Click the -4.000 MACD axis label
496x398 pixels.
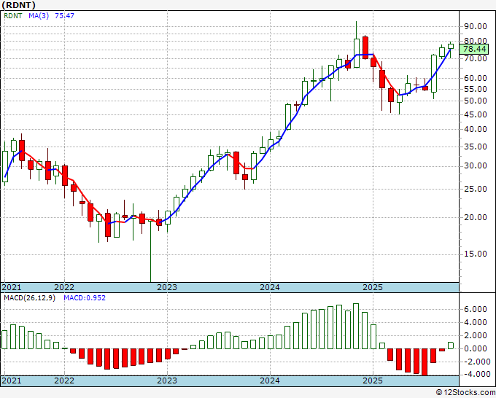[473, 375]
